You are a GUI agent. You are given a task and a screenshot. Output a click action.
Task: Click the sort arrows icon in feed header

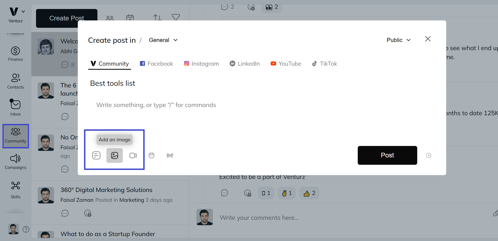tap(157, 18)
